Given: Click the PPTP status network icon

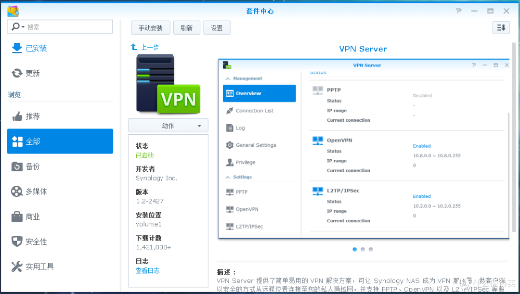Looking at the screenshot, I should 318,90.
